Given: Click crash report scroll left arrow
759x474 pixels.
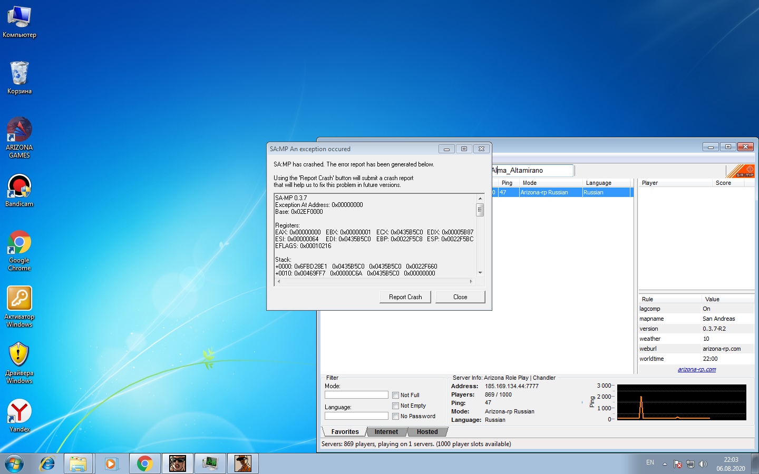Looking at the screenshot, I should tap(279, 281).
